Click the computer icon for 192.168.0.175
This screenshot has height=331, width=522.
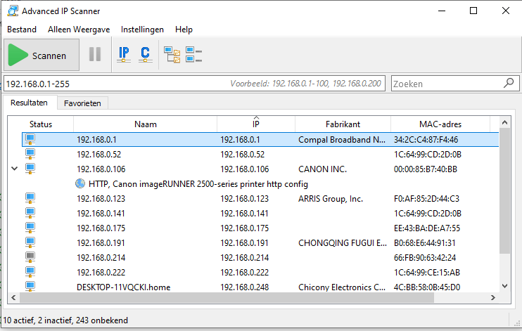[30, 228]
